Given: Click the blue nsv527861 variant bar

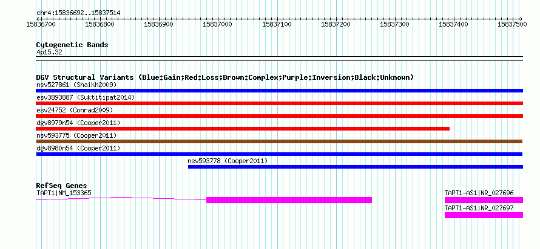Looking at the screenshot, I should (x=279, y=91).
